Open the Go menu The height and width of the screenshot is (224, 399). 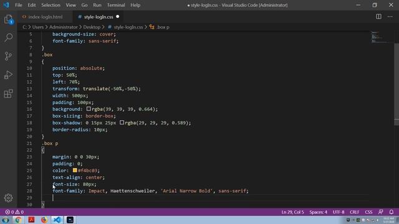click(x=85, y=5)
